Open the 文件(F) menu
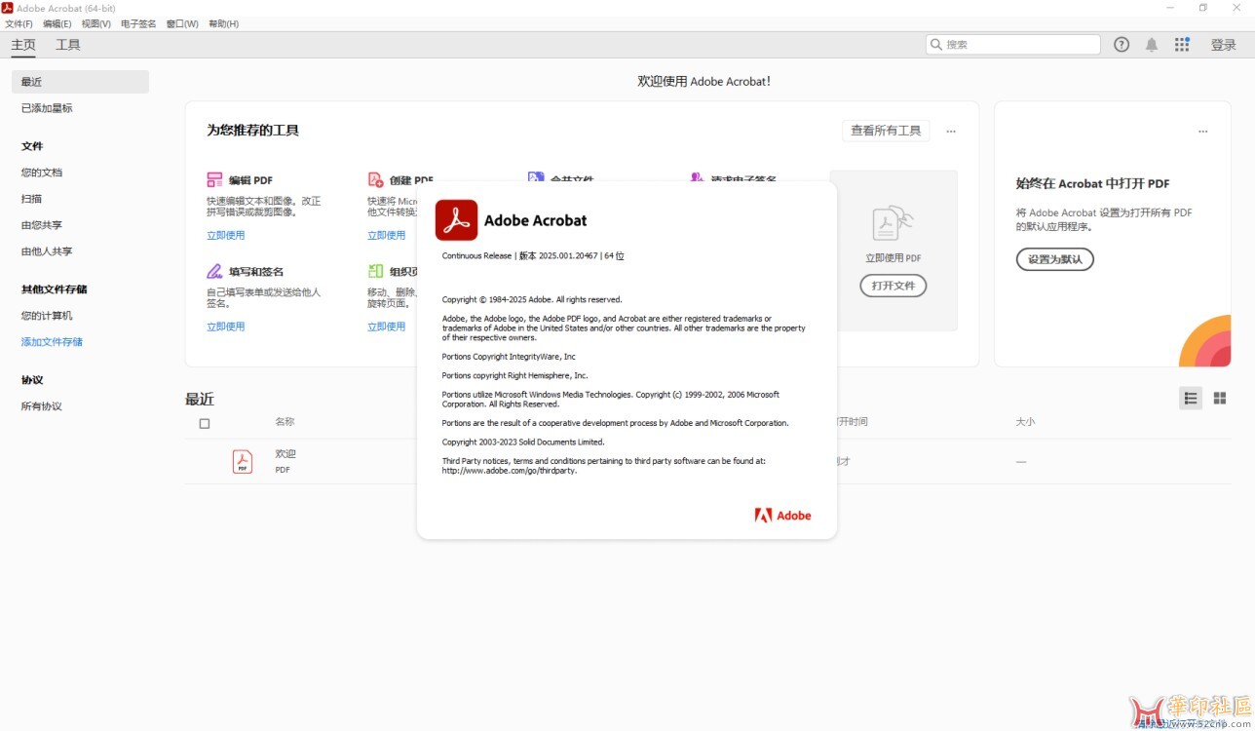 (19, 23)
